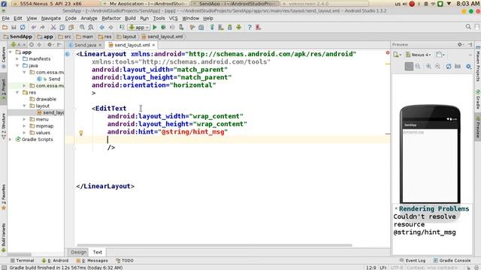Click the Search Everywhere magnifier icon
The width and height of the screenshot is (481, 270).
coord(468,27)
